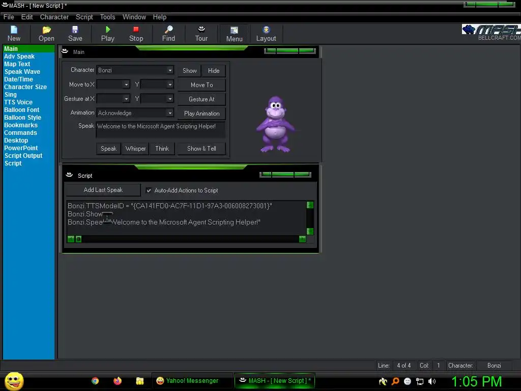Image resolution: width=521 pixels, height=391 pixels.
Task: Click the MASH Bellcraft logo
Action: click(491, 32)
